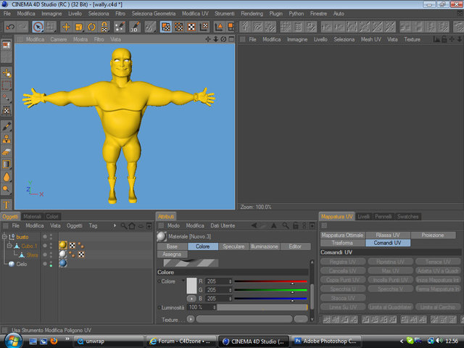Click the Rilassa UV button

(388, 235)
